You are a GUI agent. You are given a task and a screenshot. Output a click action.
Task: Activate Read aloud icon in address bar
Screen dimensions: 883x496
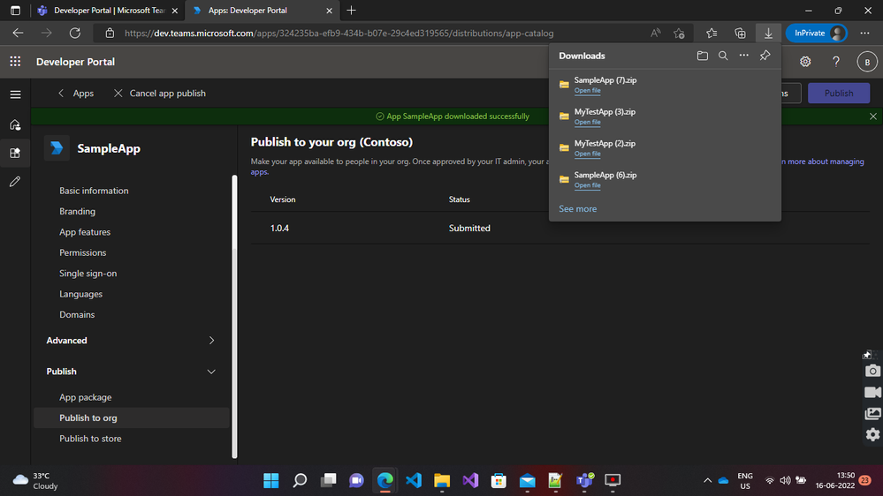(x=656, y=34)
